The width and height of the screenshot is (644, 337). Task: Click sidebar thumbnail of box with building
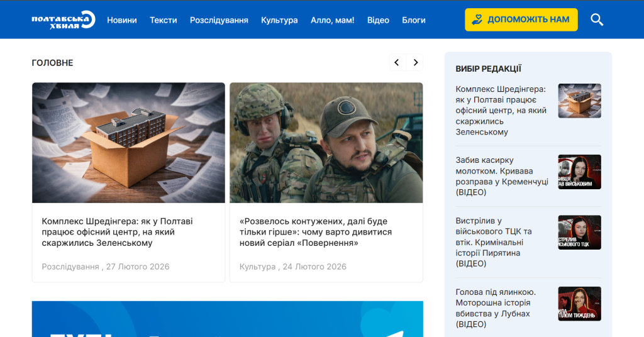pyautogui.click(x=579, y=101)
